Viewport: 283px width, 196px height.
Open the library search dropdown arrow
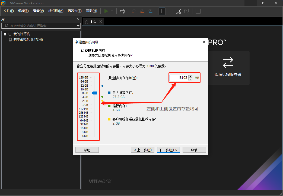click(78, 26)
